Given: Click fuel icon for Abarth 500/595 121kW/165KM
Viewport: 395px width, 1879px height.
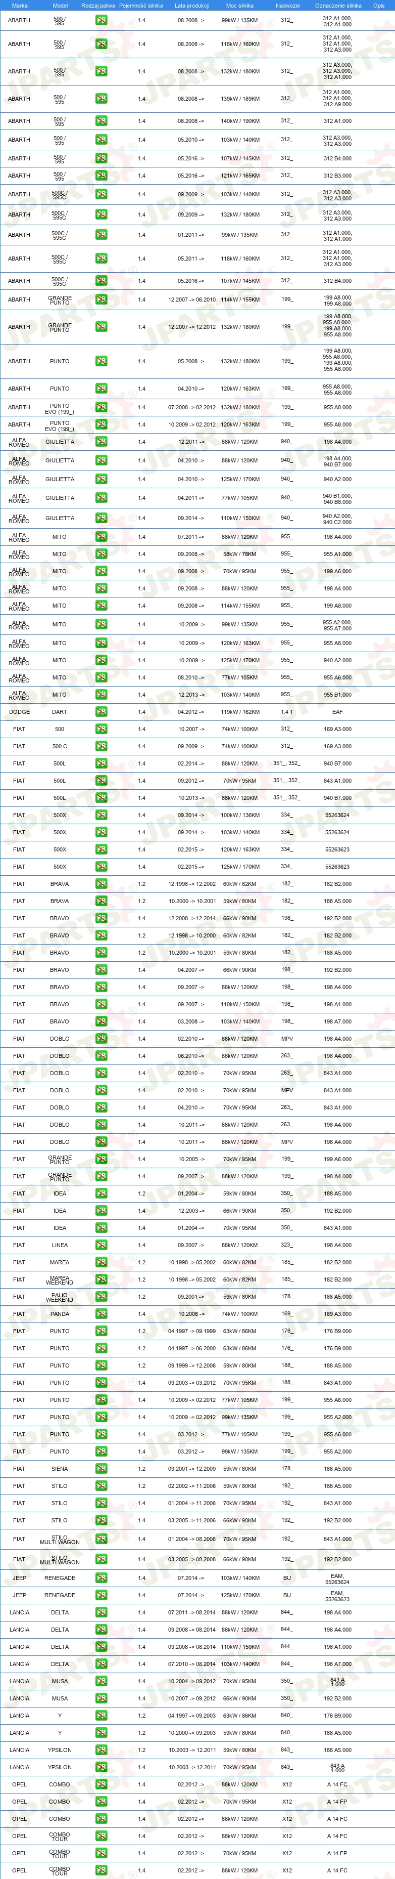Looking at the screenshot, I should (x=102, y=176).
